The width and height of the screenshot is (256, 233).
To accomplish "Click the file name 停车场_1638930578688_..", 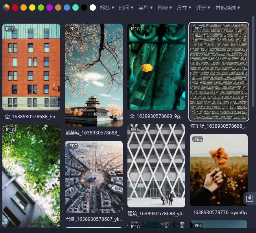I will point(219,126).
